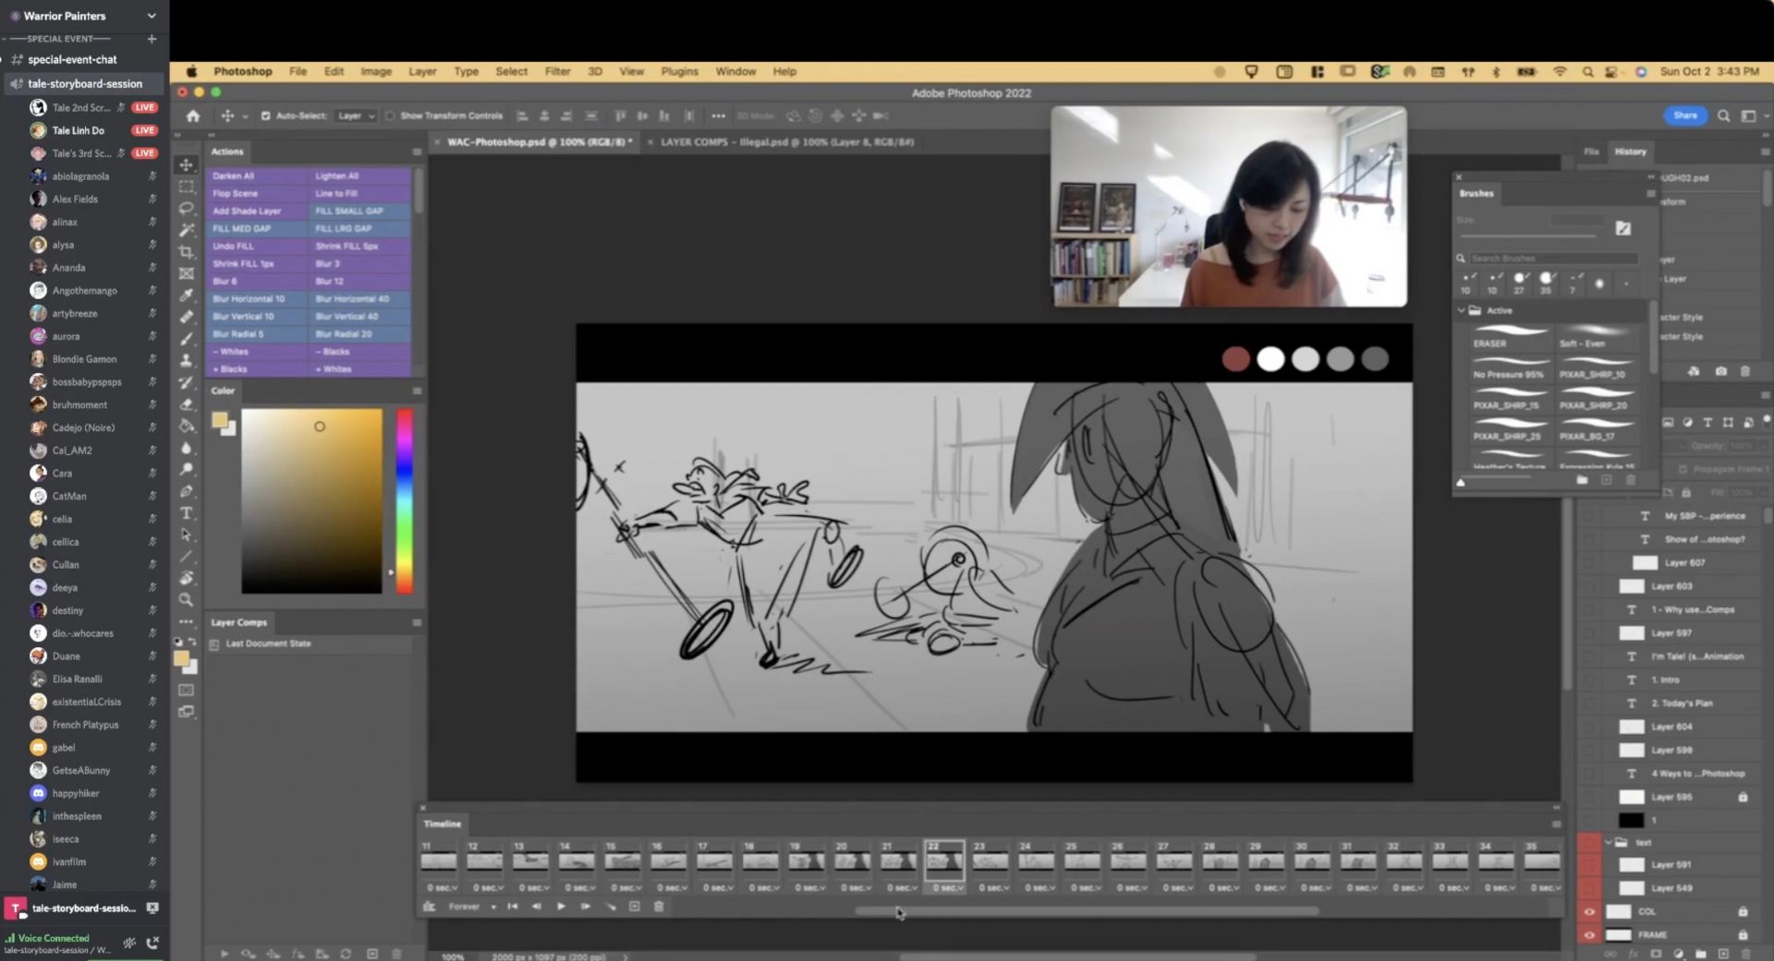This screenshot has width=1774, height=961.
Task: Click the timeline delete frame trash icon
Action: click(659, 907)
